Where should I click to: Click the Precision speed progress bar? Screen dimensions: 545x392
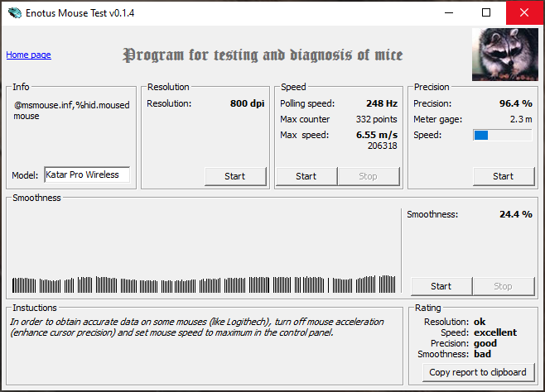pos(502,135)
